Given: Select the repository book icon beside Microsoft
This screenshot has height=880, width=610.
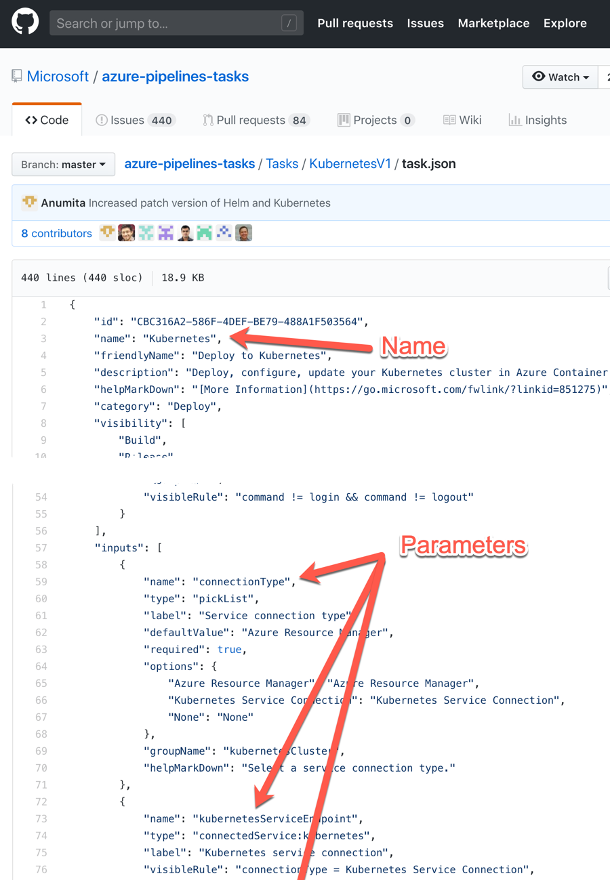Looking at the screenshot, I should (x=16, y=76).
